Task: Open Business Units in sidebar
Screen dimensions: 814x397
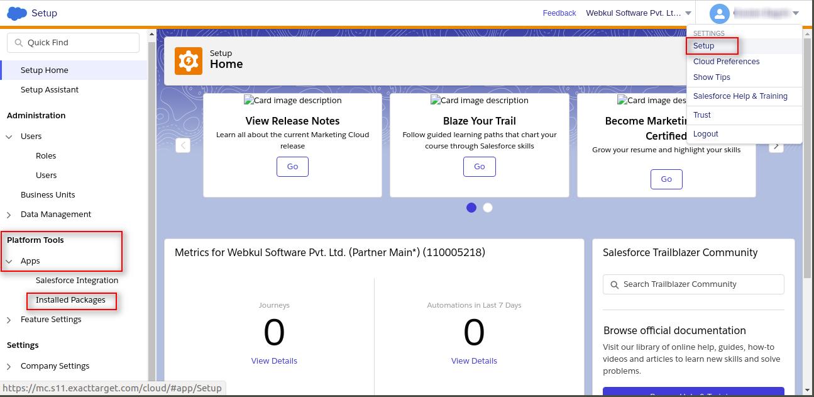Action: point(48,195)
